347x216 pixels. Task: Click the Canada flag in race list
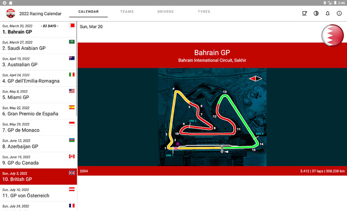pos(72,156)
